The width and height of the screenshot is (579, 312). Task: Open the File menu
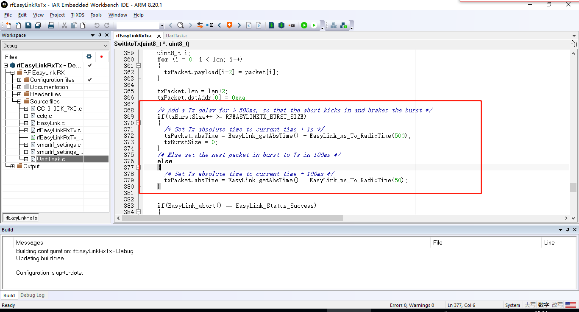click(8, 15)
